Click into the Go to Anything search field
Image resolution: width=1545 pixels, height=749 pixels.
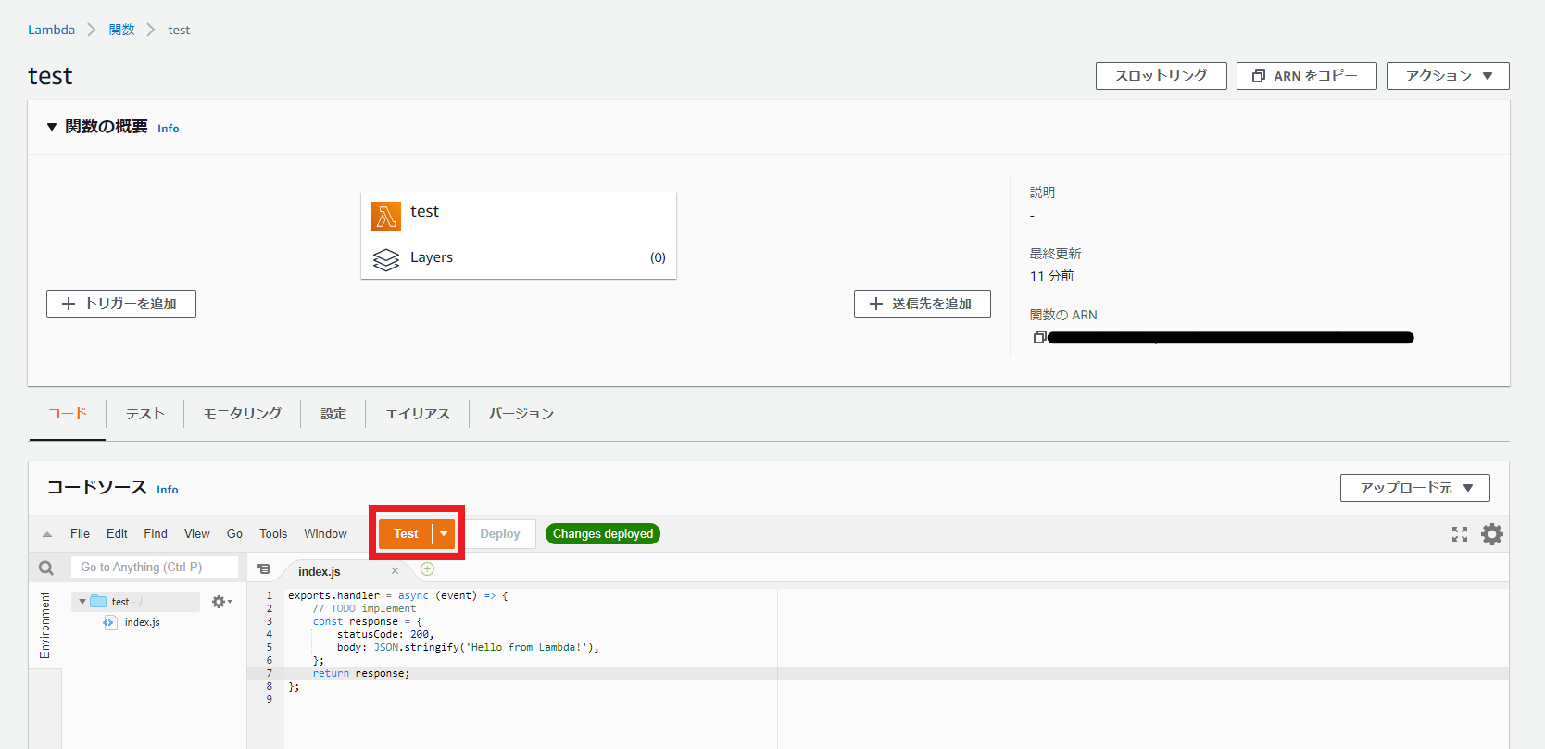point(155,568)
